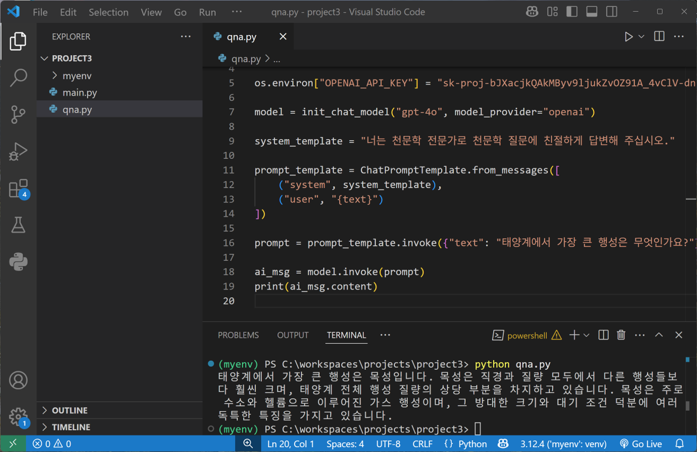Start Go Live server
This screenshot has height=452, width=697.
[641, 444]
